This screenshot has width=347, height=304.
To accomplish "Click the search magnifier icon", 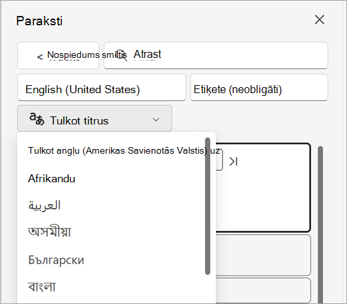I will [x=122, y=55].
